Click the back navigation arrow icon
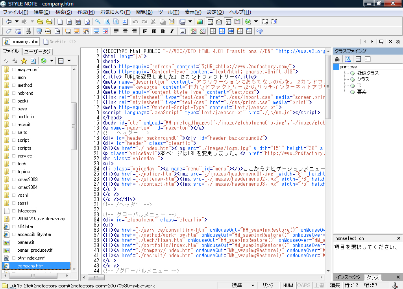The height and width of the screenshot is (289, 403). [x=9, y=22]
